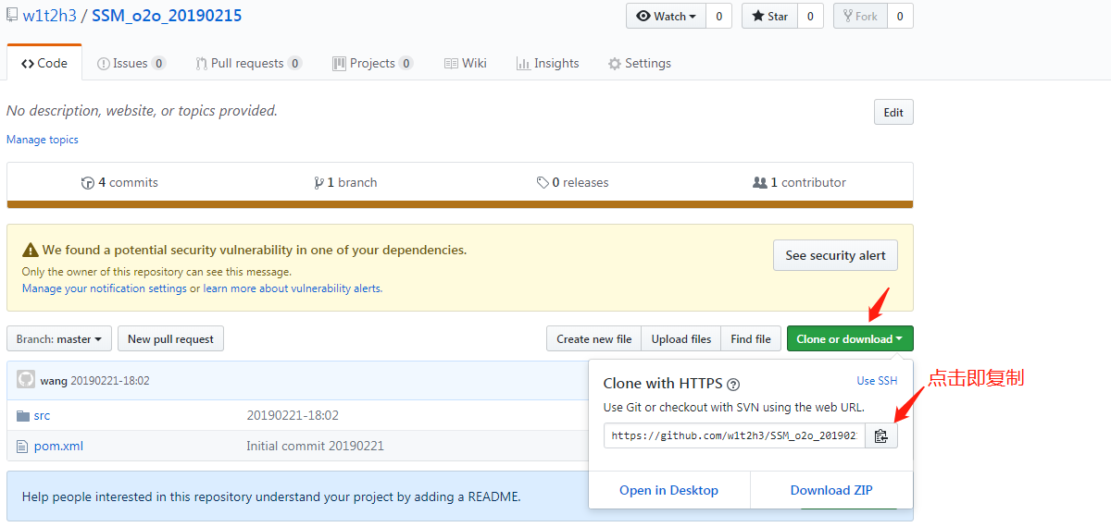This screenshot has height=527, width=1111.
Task: Click wang's avatar icon in commit row
Action: coord(26,380)
